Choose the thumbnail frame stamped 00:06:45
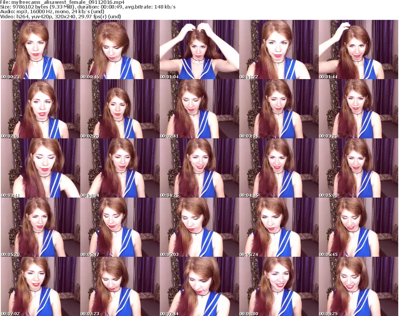Viewport: 399px width, 316px height. click(x=358, y=227)
